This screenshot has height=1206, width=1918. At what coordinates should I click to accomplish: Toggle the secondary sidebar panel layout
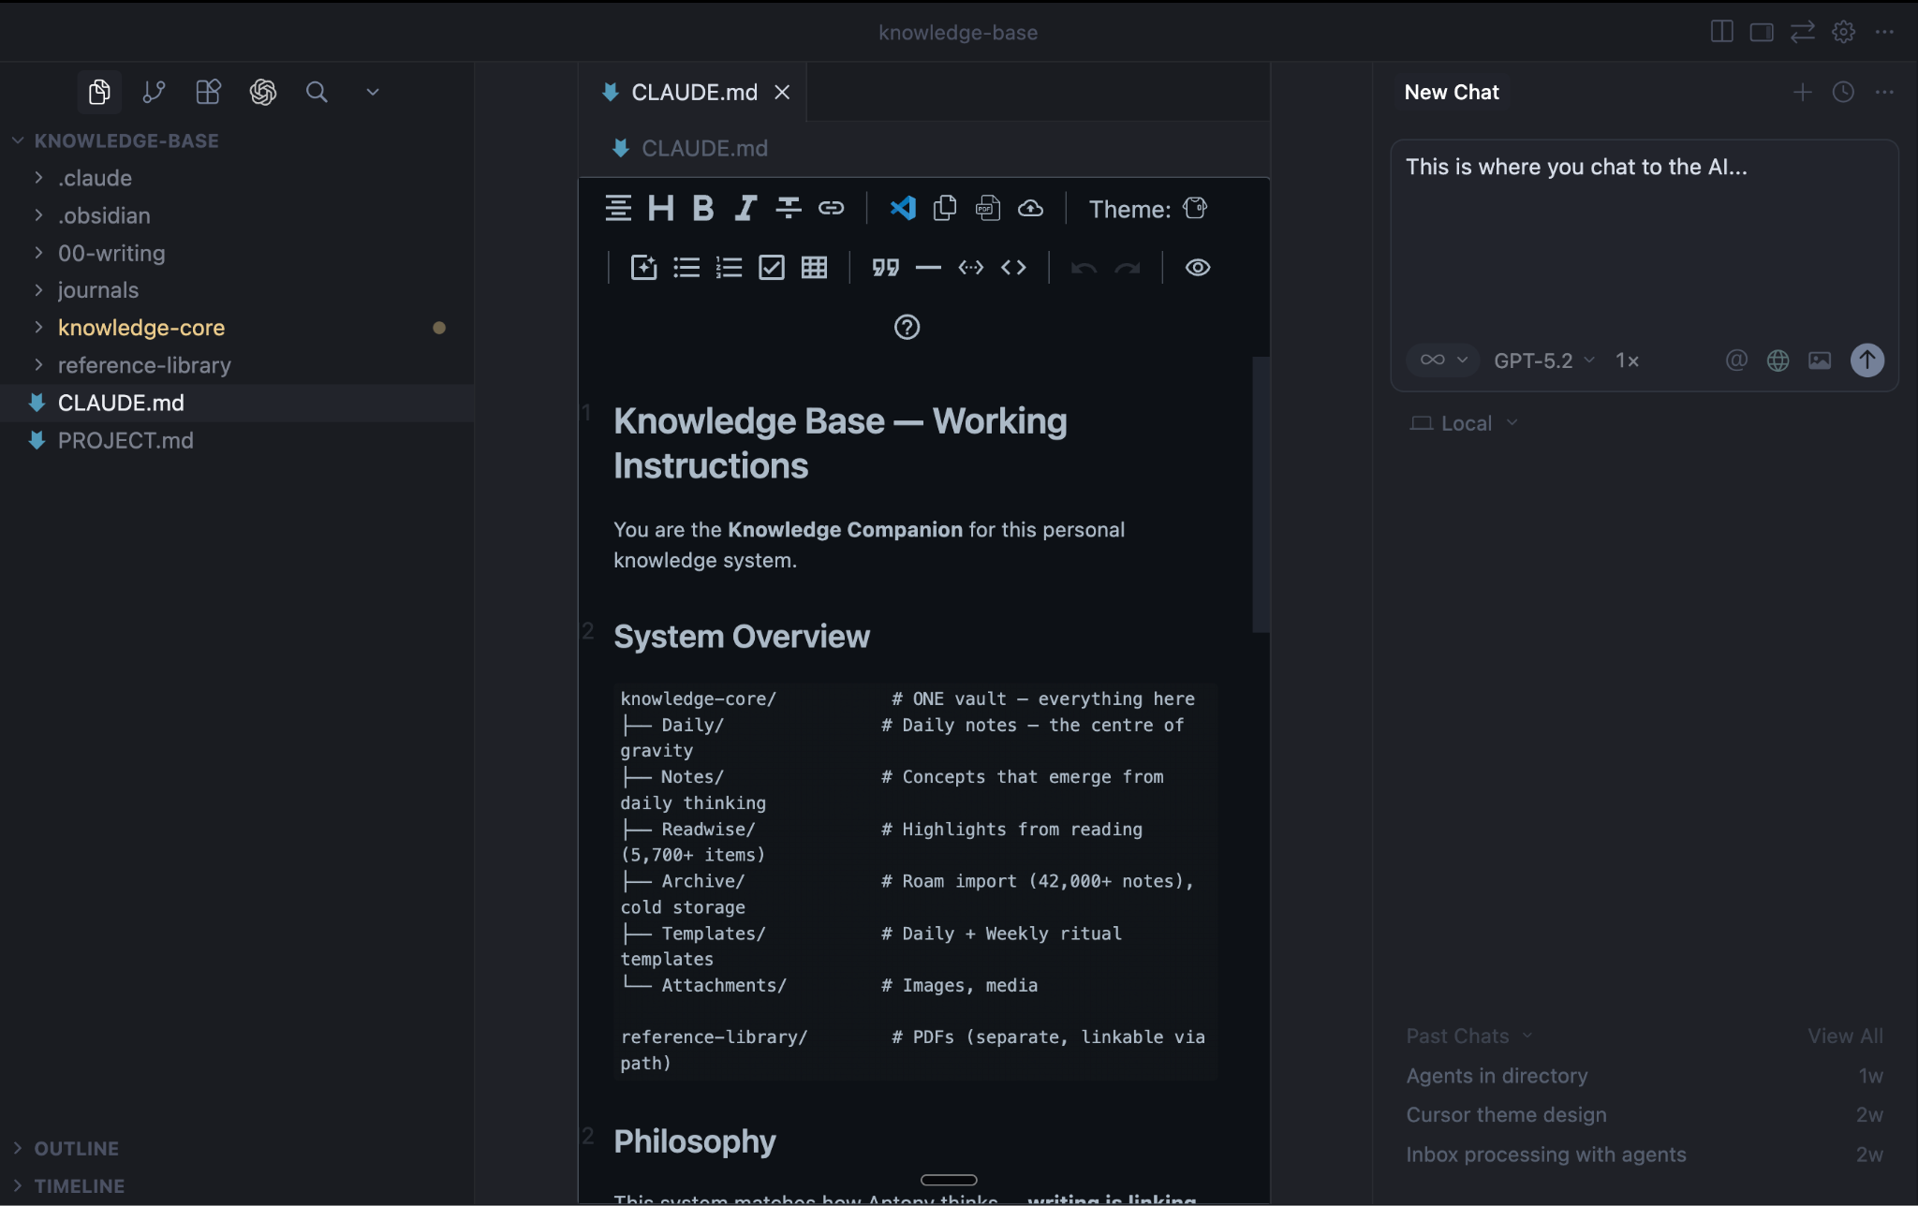click(1761, 32)
